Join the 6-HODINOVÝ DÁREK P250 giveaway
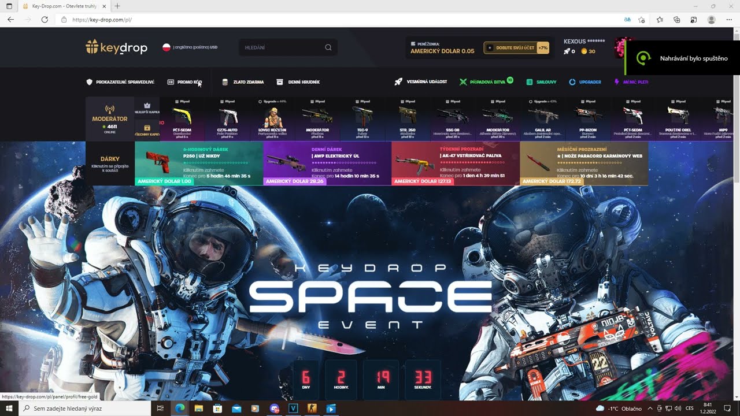 [x=199, y=164]
